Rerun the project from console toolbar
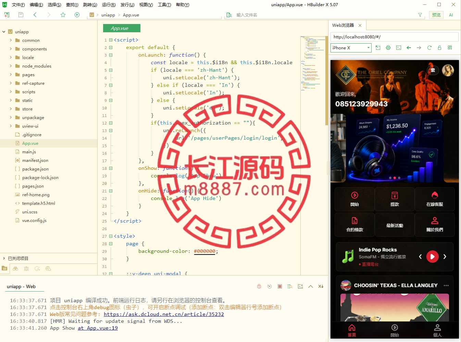Screen dimensions: 461x342 (x=270, y=286)
